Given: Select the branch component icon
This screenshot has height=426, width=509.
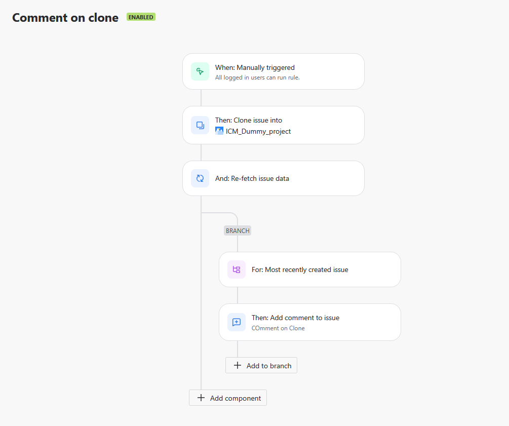Looking at the screenshot, I should click(x=237, y=269).
